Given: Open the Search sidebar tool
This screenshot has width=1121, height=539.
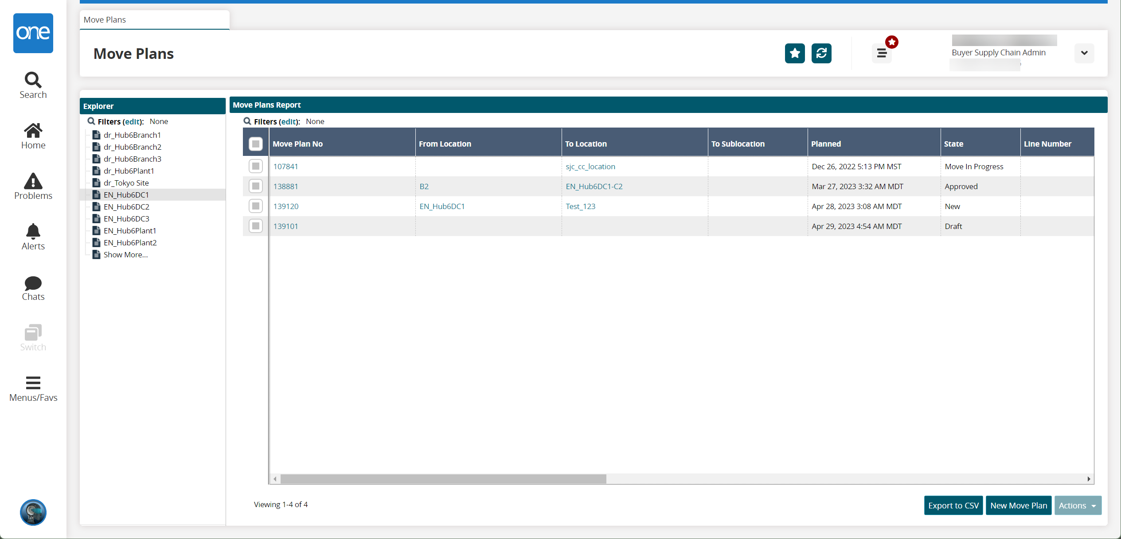Looking at the screenshot, I should pyautogui.click(x=33, y=85).
